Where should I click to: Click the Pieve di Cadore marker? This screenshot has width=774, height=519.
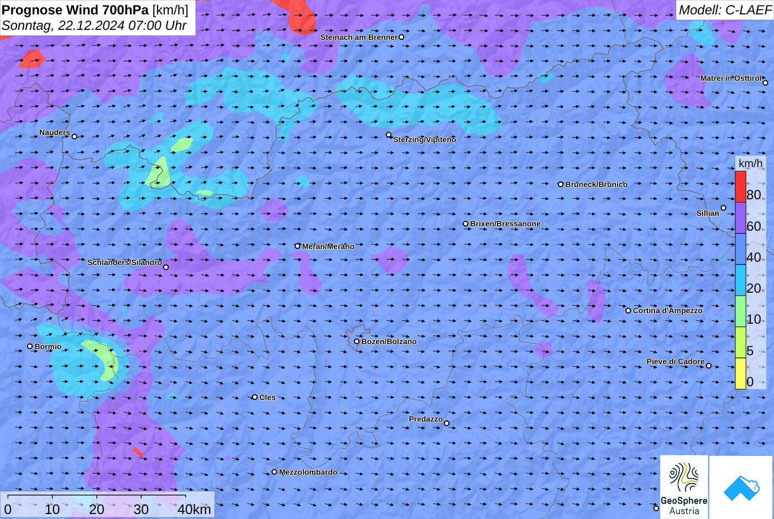click(709, 365)
